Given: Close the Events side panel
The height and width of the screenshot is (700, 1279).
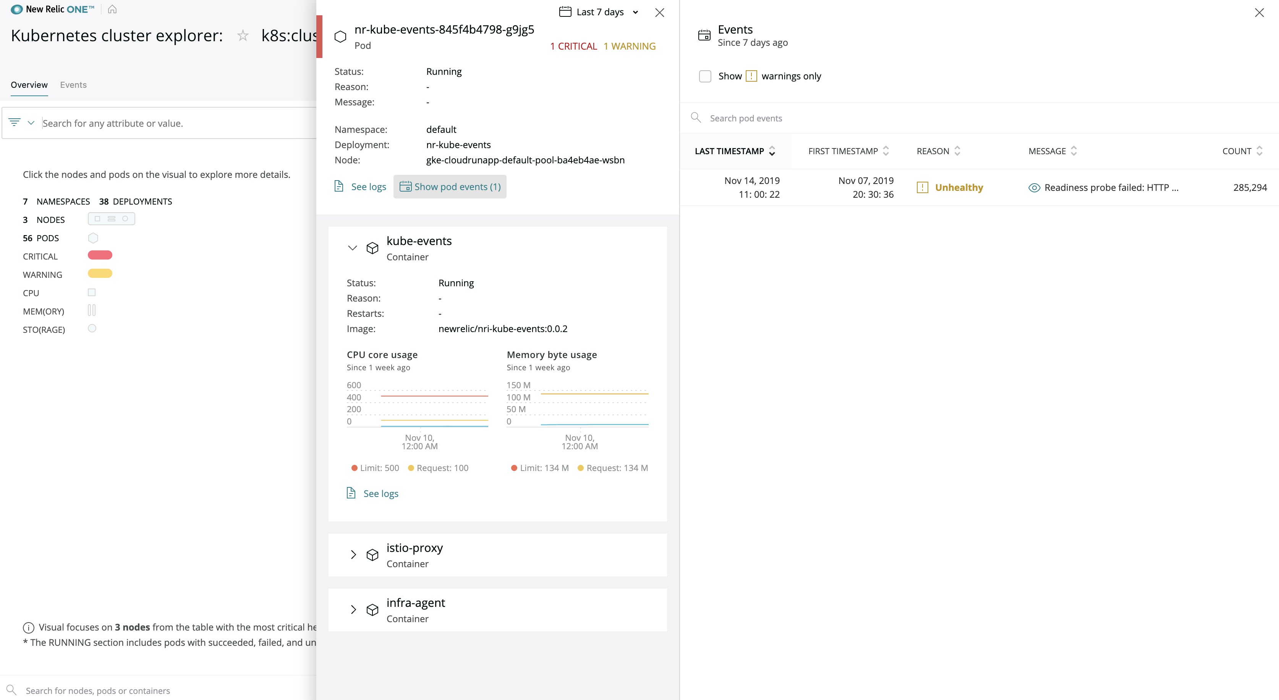Looking at the screenshot, I should coord(1259,12).
